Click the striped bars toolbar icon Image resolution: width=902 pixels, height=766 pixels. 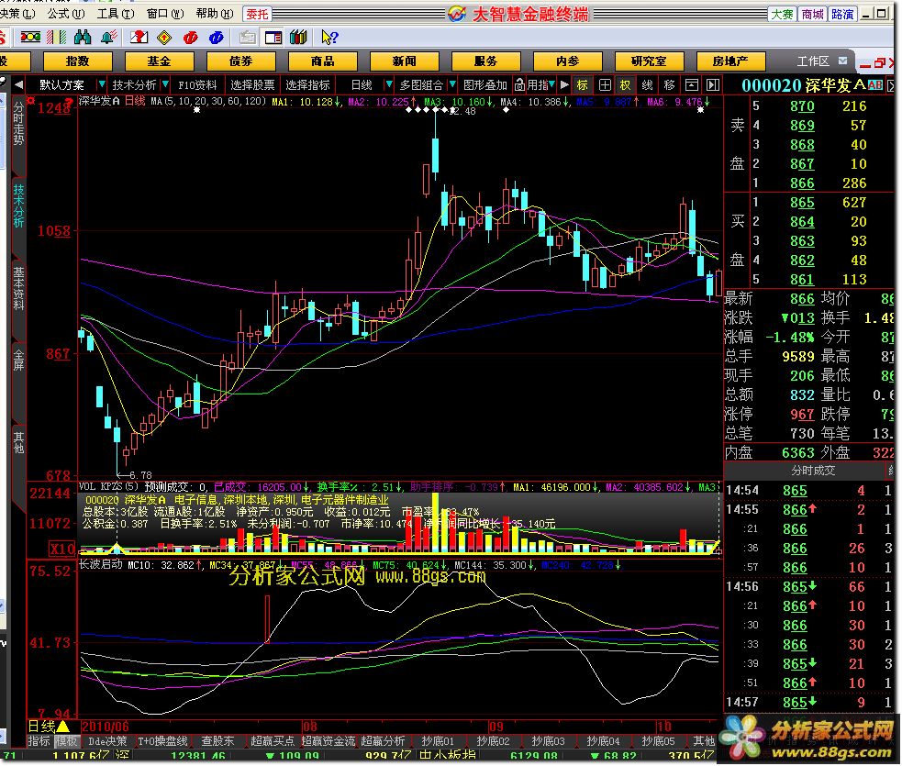[x=56, y=38]
